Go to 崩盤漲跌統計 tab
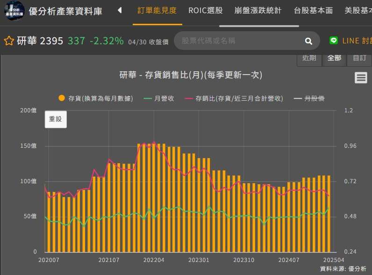The image size is (372, 275). [258, 10]
